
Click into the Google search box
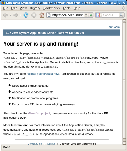(x=110, y=15)
